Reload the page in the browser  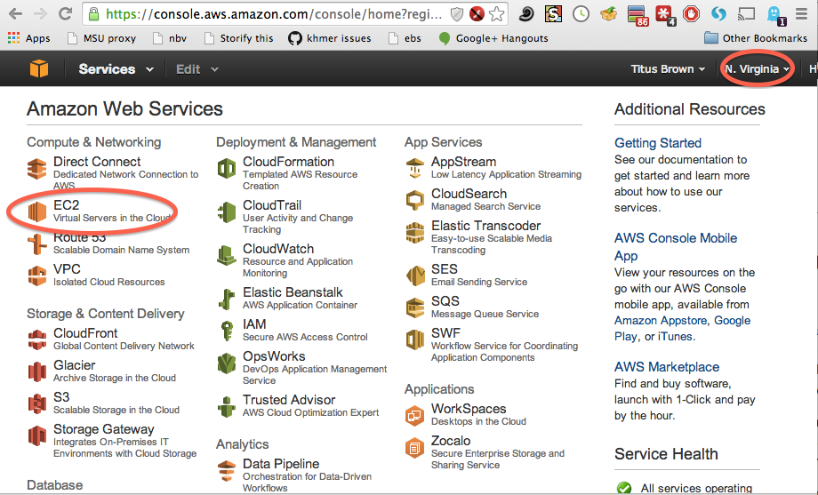[65, 14]
